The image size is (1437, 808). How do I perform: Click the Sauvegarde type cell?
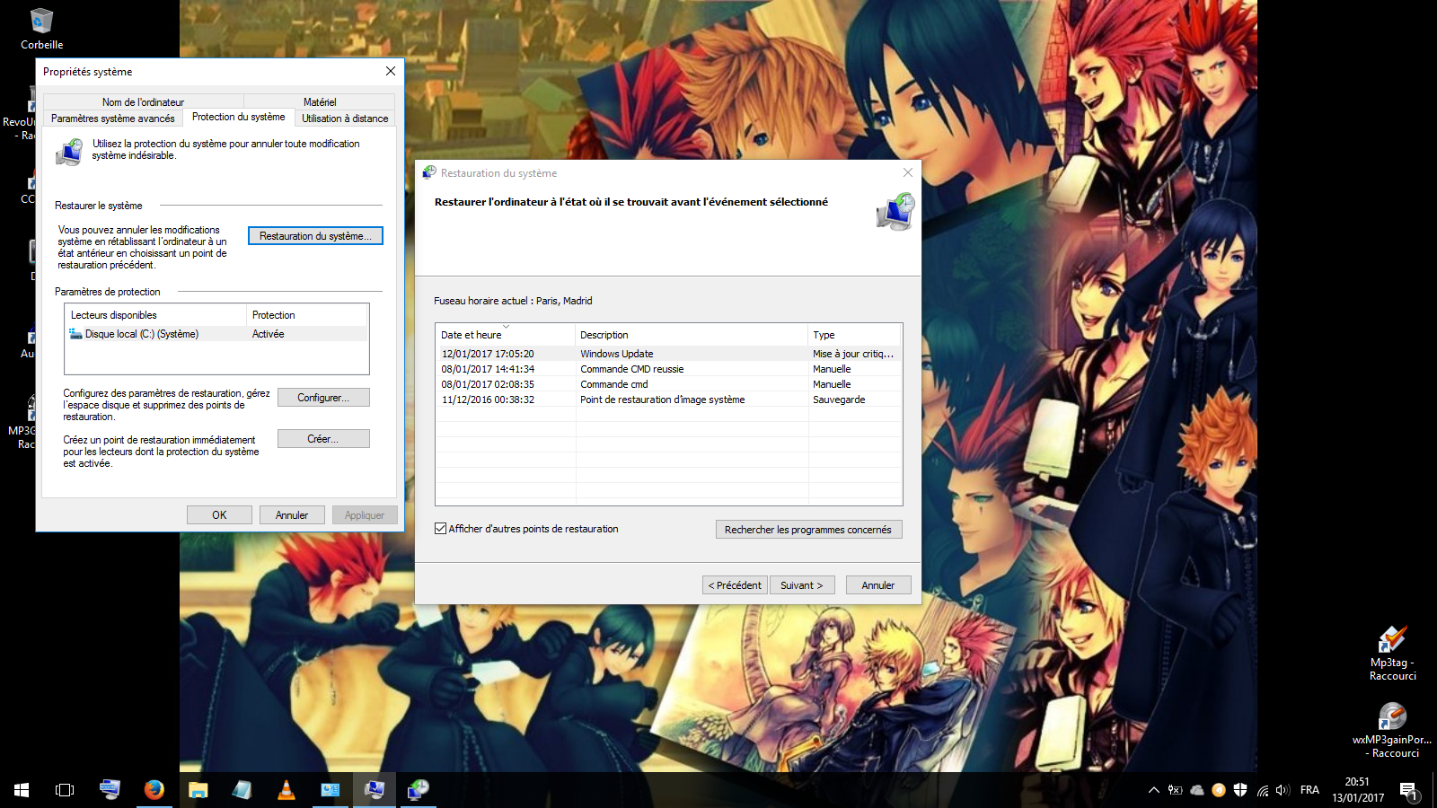(x=839, y=400)
